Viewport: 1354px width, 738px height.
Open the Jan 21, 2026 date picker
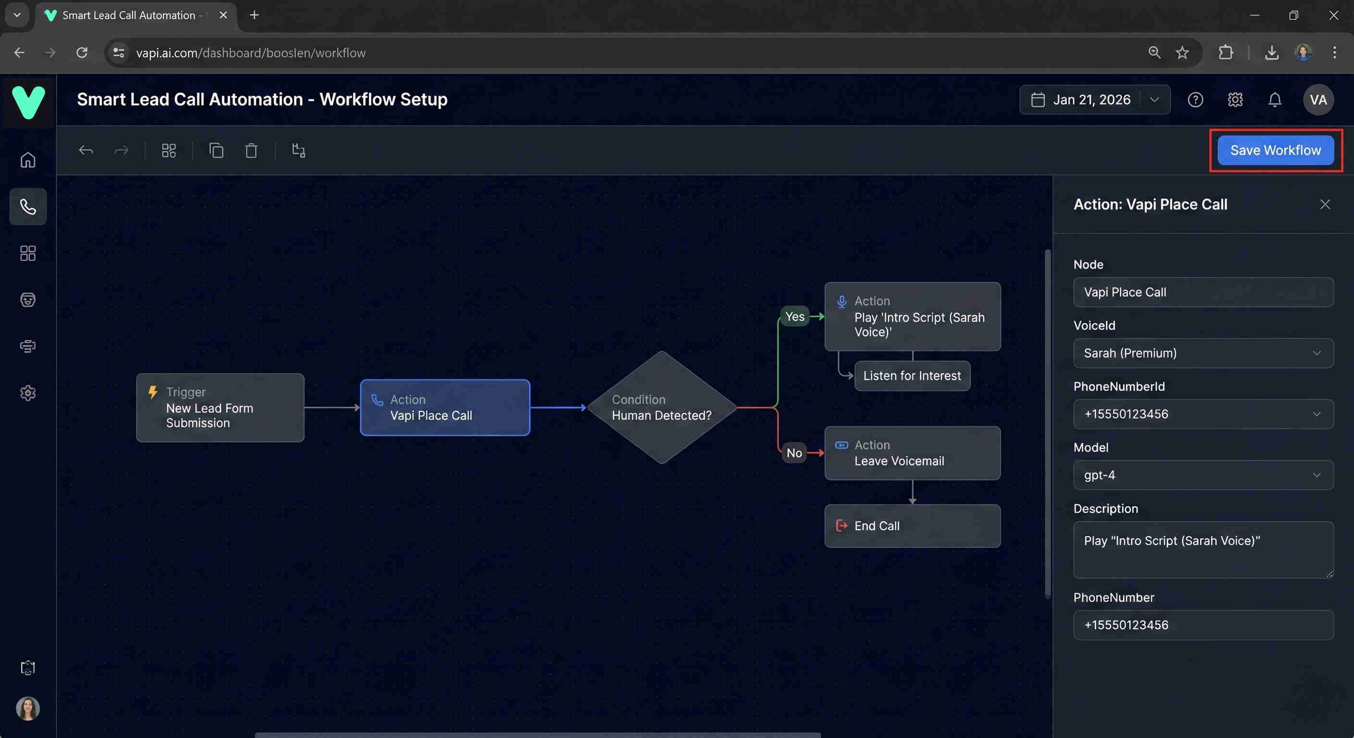click(x=1095, y=100)
